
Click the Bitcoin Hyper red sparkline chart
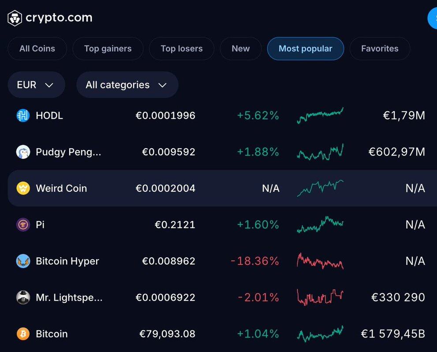[x=320, y=261]
